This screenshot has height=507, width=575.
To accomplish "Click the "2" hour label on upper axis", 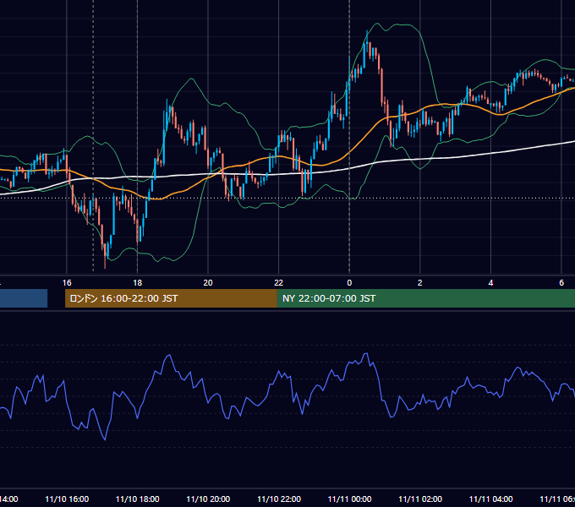I will point(420,283).
